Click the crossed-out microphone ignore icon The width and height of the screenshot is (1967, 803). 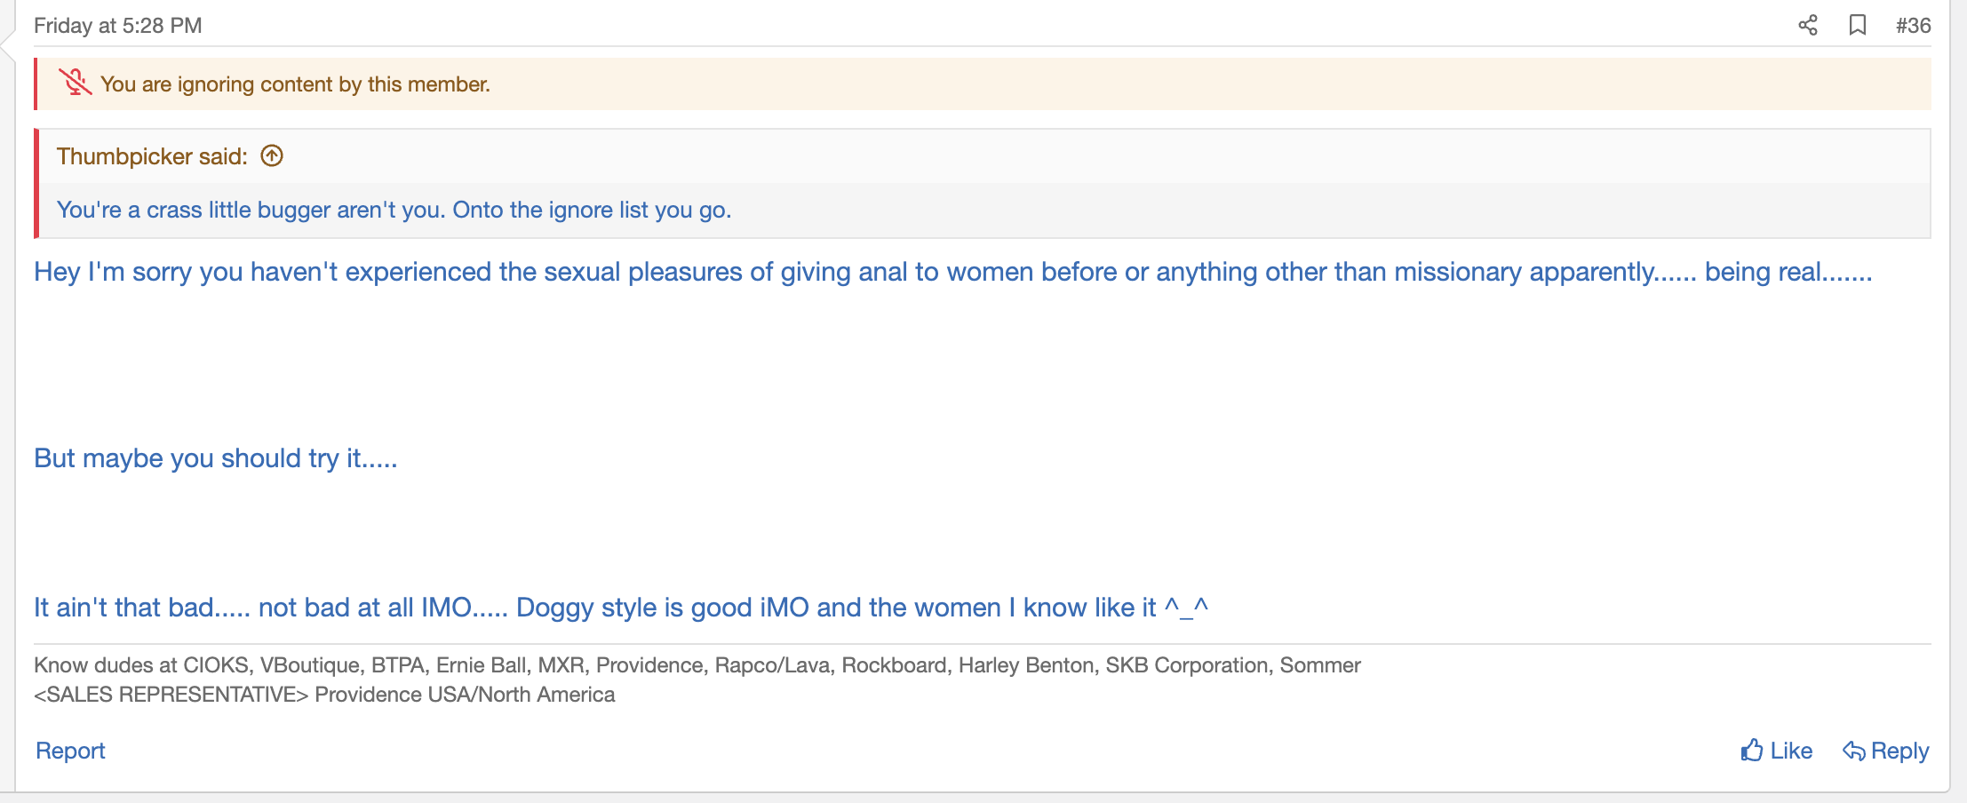pos(76,83)
